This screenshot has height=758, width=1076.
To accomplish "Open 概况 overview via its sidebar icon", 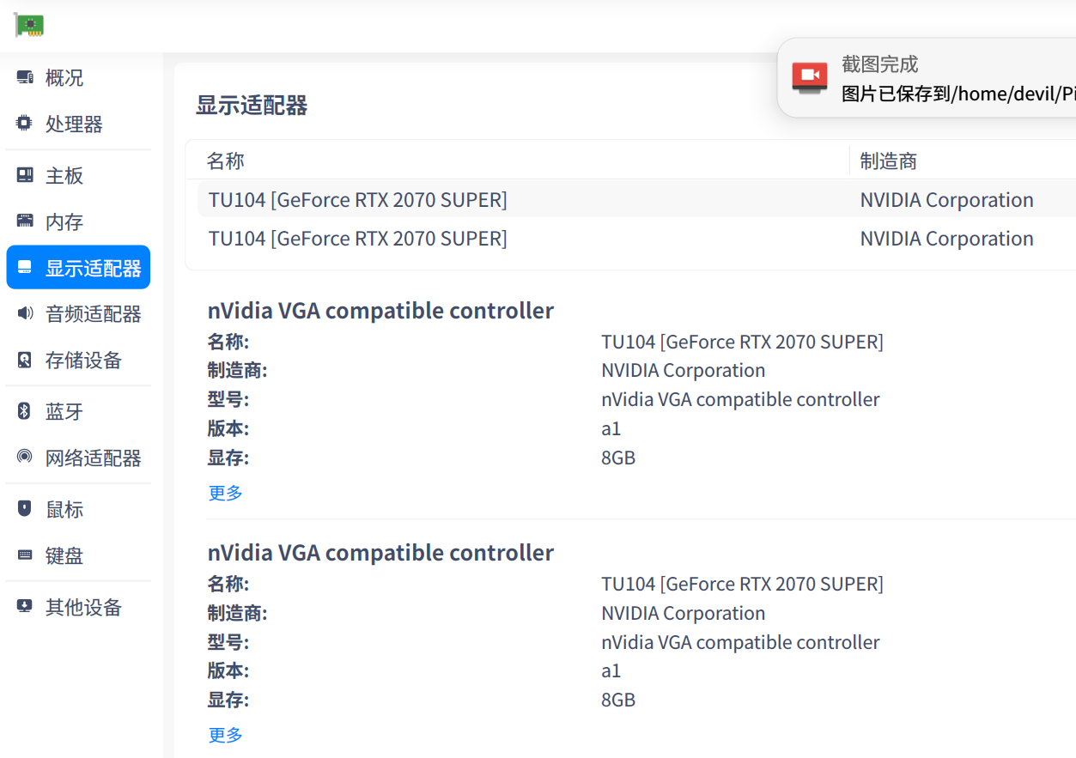I will coord(25,78).
